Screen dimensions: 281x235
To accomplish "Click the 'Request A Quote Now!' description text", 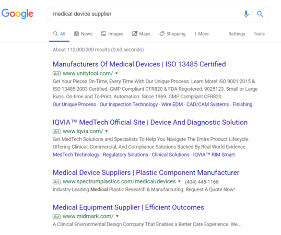I will pyautogui.click(x=210, y=190).
